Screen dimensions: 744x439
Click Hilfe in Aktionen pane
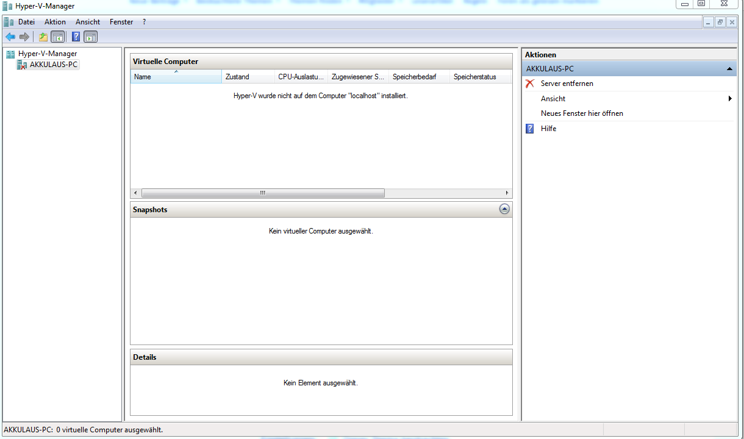coord(548,129)
